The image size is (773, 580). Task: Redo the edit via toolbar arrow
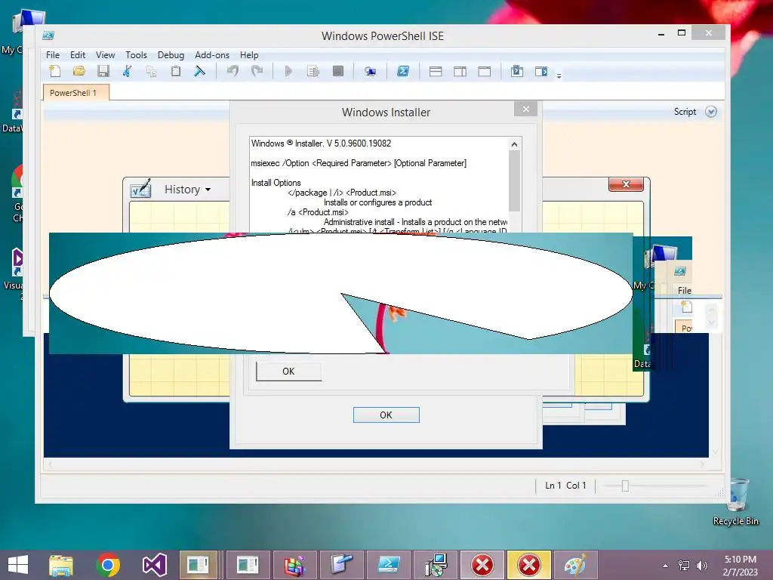pos(257,72)
